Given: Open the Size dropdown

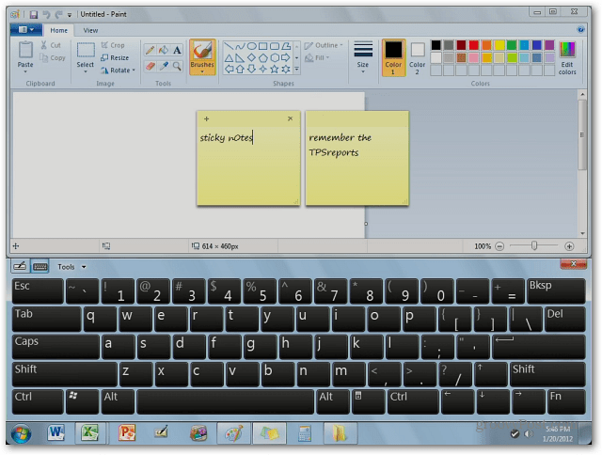Looking at the screenshot, I should click(363, 57).
